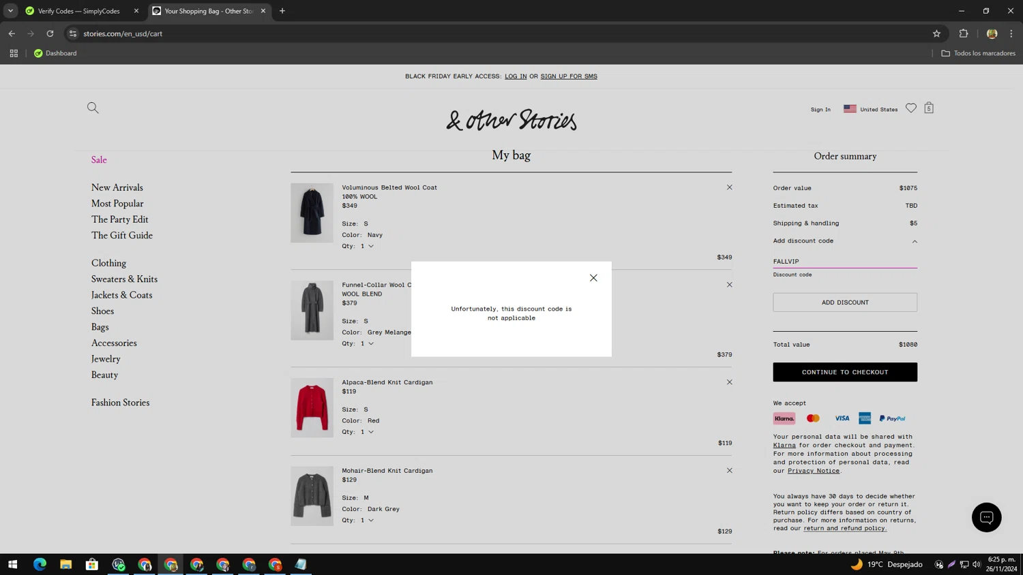
Task: Open Chrome menu three dots
Action: point(1011,33)
